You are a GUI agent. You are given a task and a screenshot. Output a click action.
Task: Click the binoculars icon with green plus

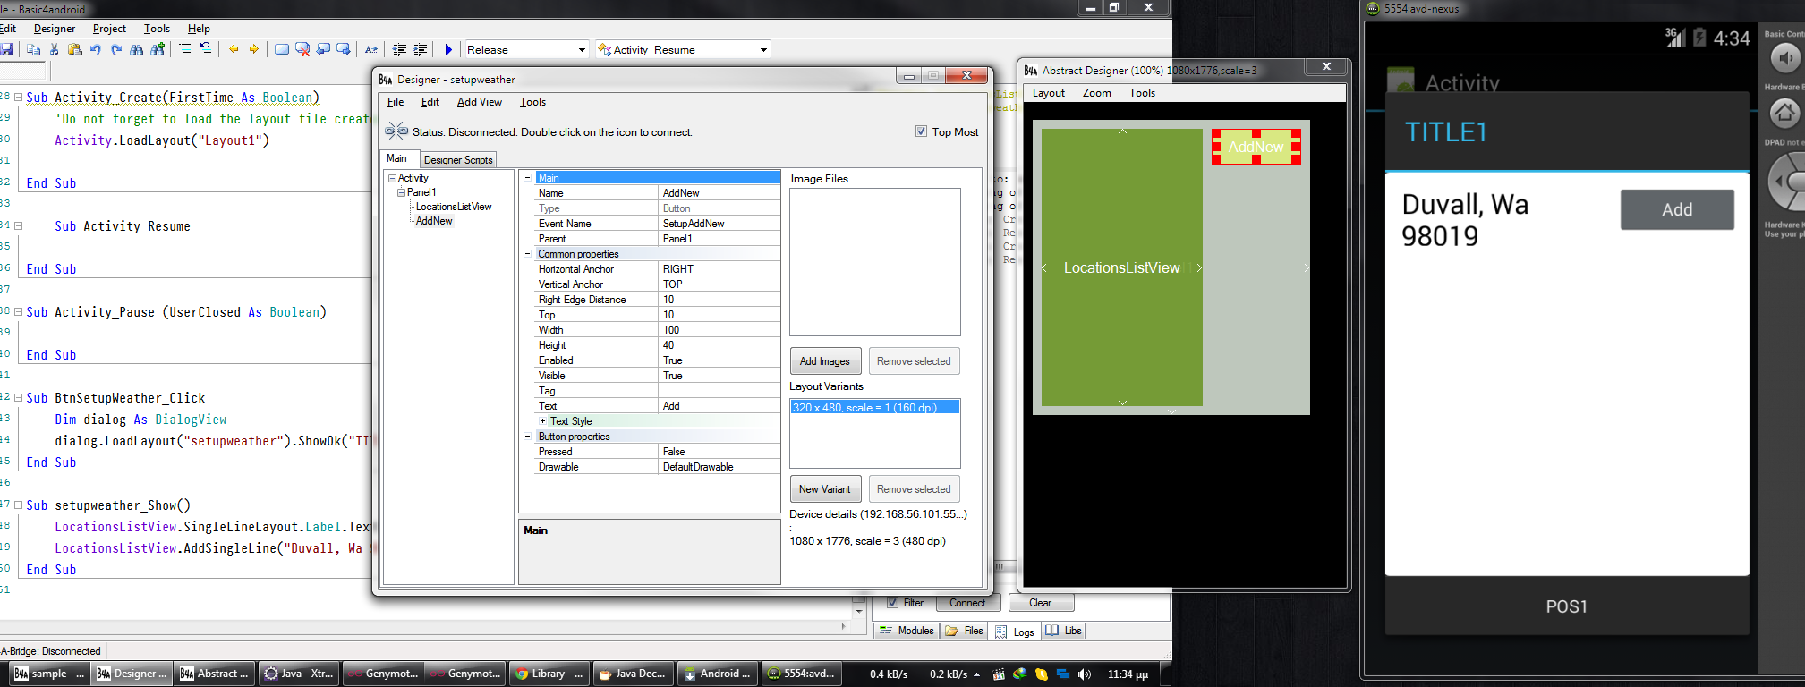[x=158, y=49]
